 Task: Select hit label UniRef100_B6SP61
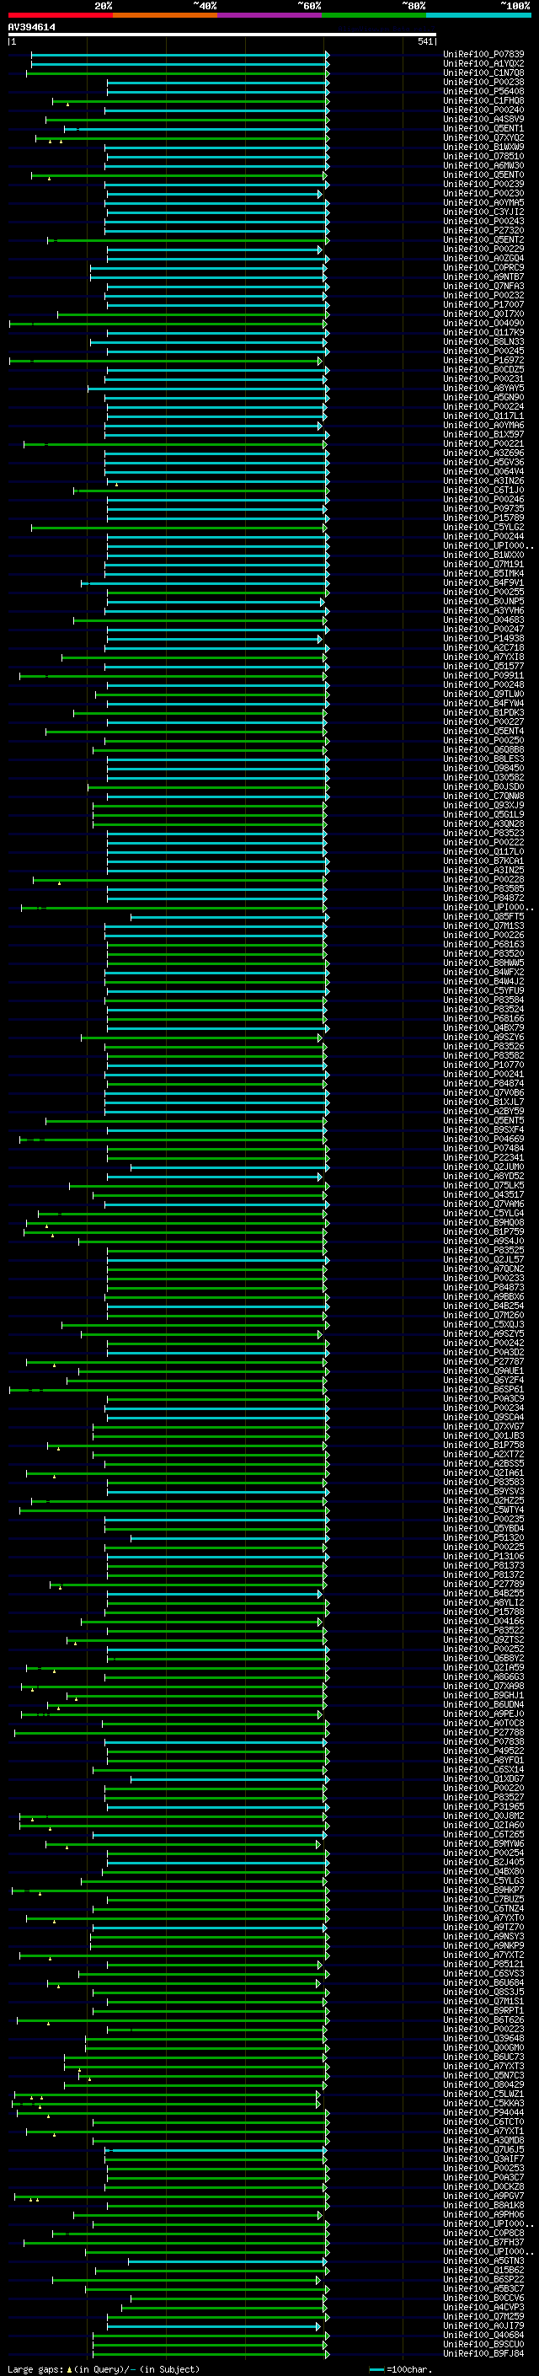483,1390
